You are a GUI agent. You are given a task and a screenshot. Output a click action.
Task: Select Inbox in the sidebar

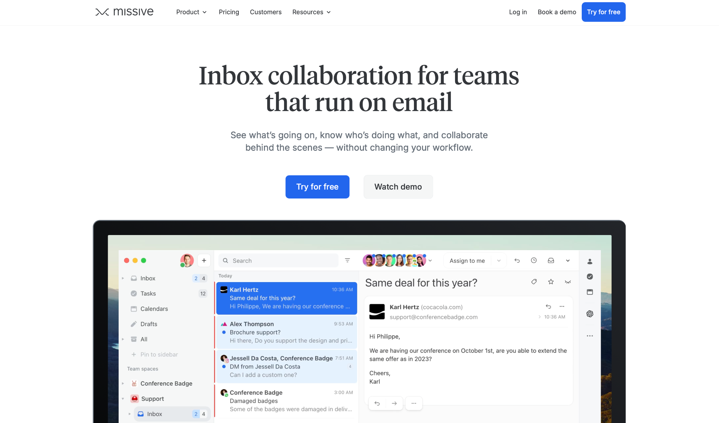[148, 278]
